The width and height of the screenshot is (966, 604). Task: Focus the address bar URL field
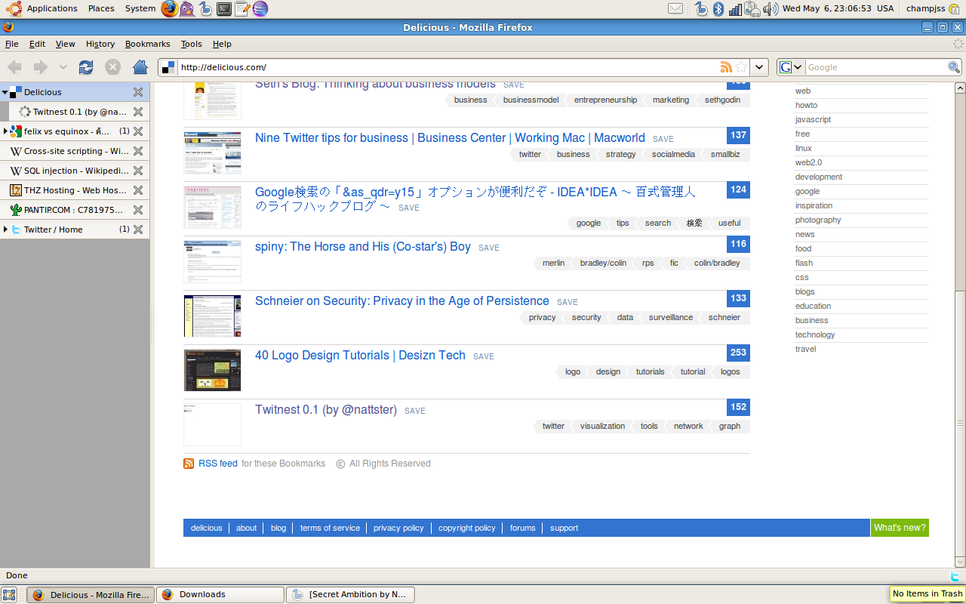point(448,67)
